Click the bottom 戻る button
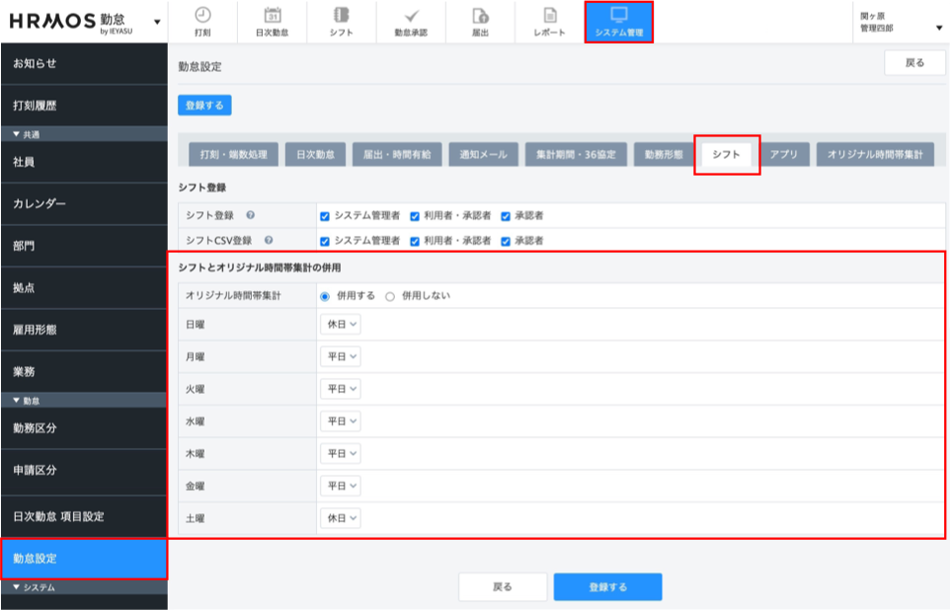 [503, 587]
